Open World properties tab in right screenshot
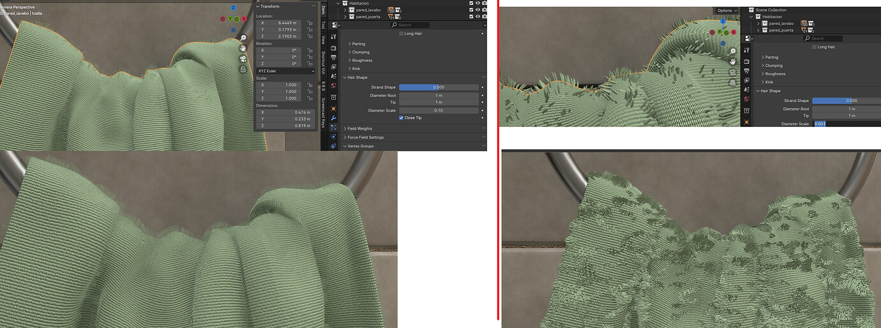The width and height of the screenshot is (881, 328). click(746, 99)
